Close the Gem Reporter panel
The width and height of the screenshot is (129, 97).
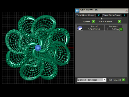(x=126, y=11)
